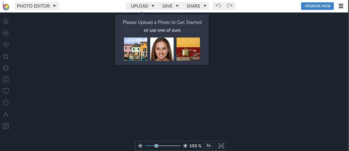349x151 pixels.
Task: Select the Text tool letter A icon
Action: [6, 114]
